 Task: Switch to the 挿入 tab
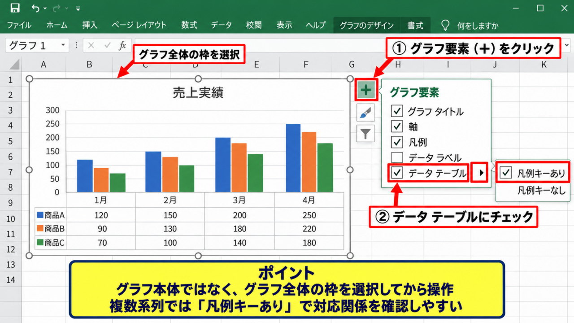(x=90, y=25)
